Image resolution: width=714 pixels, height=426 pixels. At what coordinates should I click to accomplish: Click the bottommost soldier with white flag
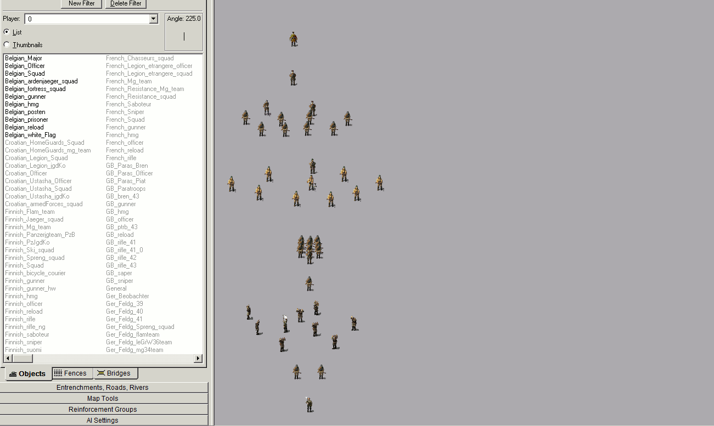point(309,405)
